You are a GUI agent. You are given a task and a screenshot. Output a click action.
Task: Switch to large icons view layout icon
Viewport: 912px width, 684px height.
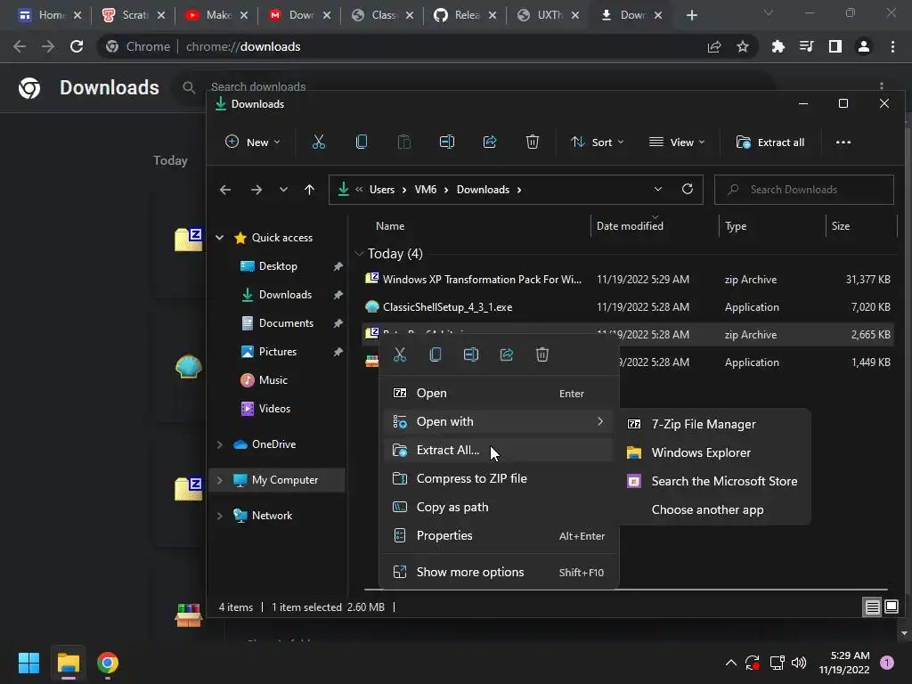click(891, 607)
